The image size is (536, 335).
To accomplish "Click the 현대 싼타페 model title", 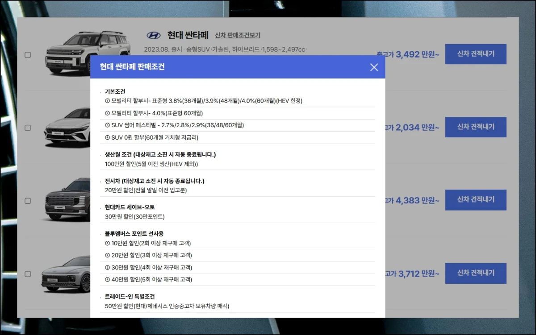I will [188, 35].
